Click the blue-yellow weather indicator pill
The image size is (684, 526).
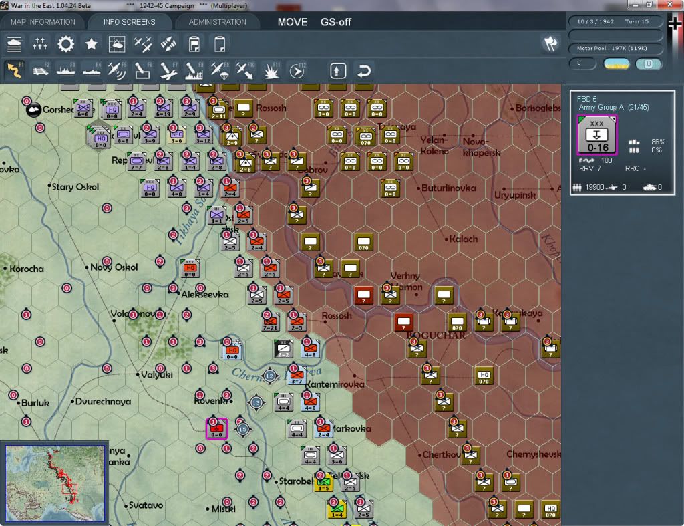coord(617,63)
